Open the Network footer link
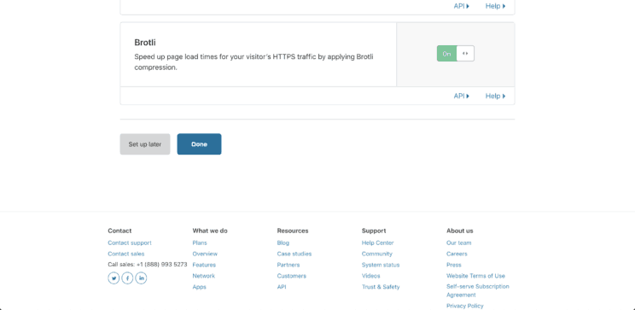 (x=204, y=276)
